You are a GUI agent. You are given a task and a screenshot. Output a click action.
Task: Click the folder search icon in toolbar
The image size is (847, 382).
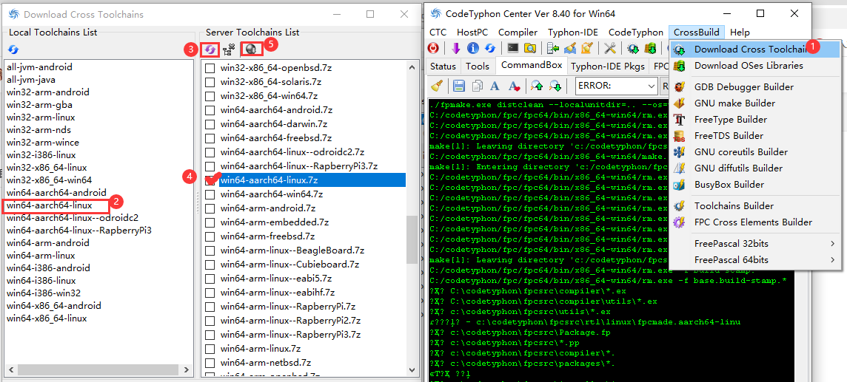click(x=530, y=49)
